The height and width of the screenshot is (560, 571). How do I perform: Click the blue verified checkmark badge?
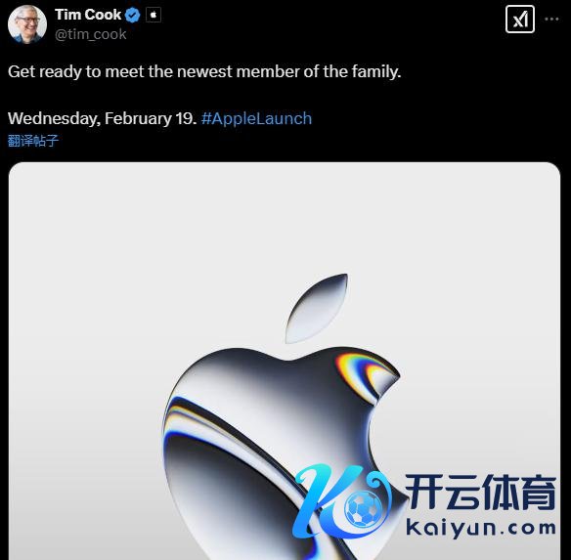(132, 16)
